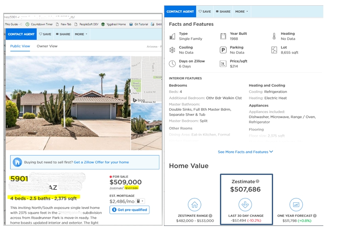Click Zestimate Range help icon

coord(211,216)
